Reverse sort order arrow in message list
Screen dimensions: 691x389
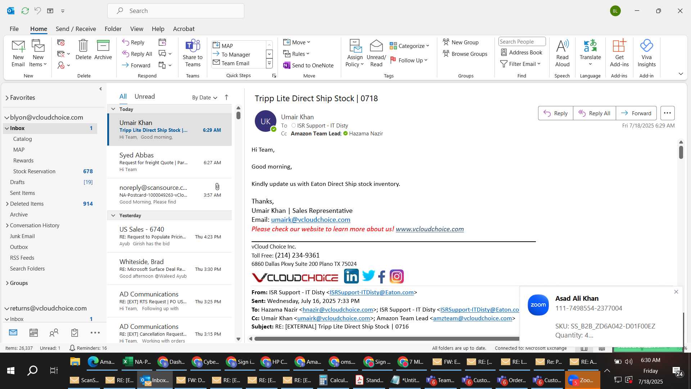point(226,97)
